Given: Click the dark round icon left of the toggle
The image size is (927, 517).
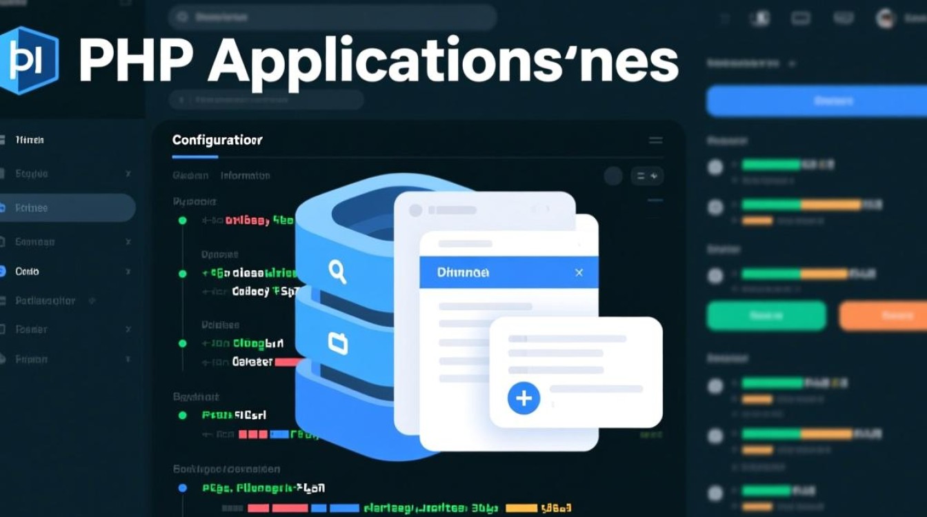Looking at the screenshot, I should click(x=613, y=176).
